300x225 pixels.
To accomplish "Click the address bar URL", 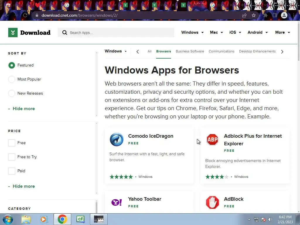I will coord(79,15).
